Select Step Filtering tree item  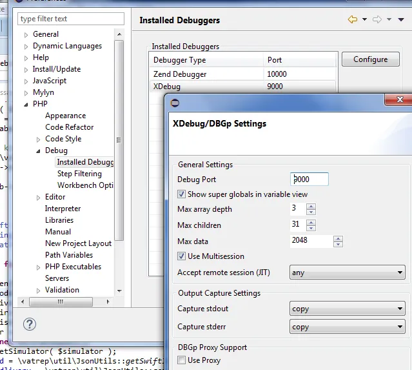(79, 174)
